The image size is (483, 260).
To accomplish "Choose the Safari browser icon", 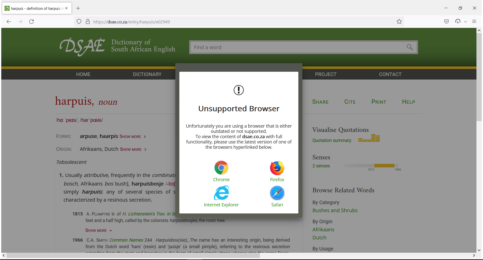I will tap(277, 193).
